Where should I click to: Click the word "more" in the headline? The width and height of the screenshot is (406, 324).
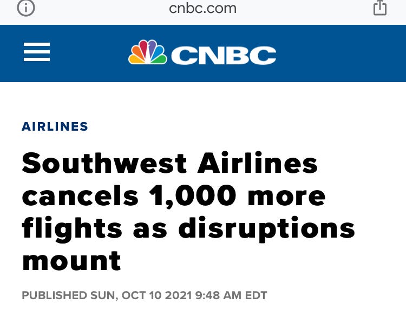(x=286, y=195)
